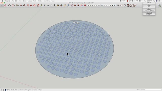
Task: Enable Monochrome face style
Action: click(x=115, y=5)
